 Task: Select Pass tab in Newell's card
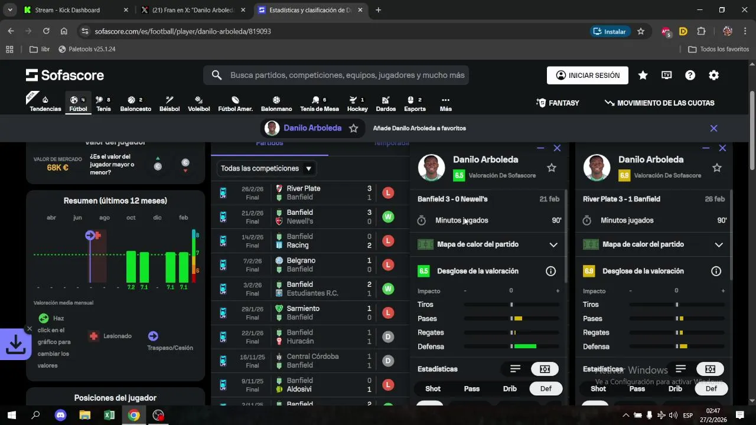pos(471,388)
